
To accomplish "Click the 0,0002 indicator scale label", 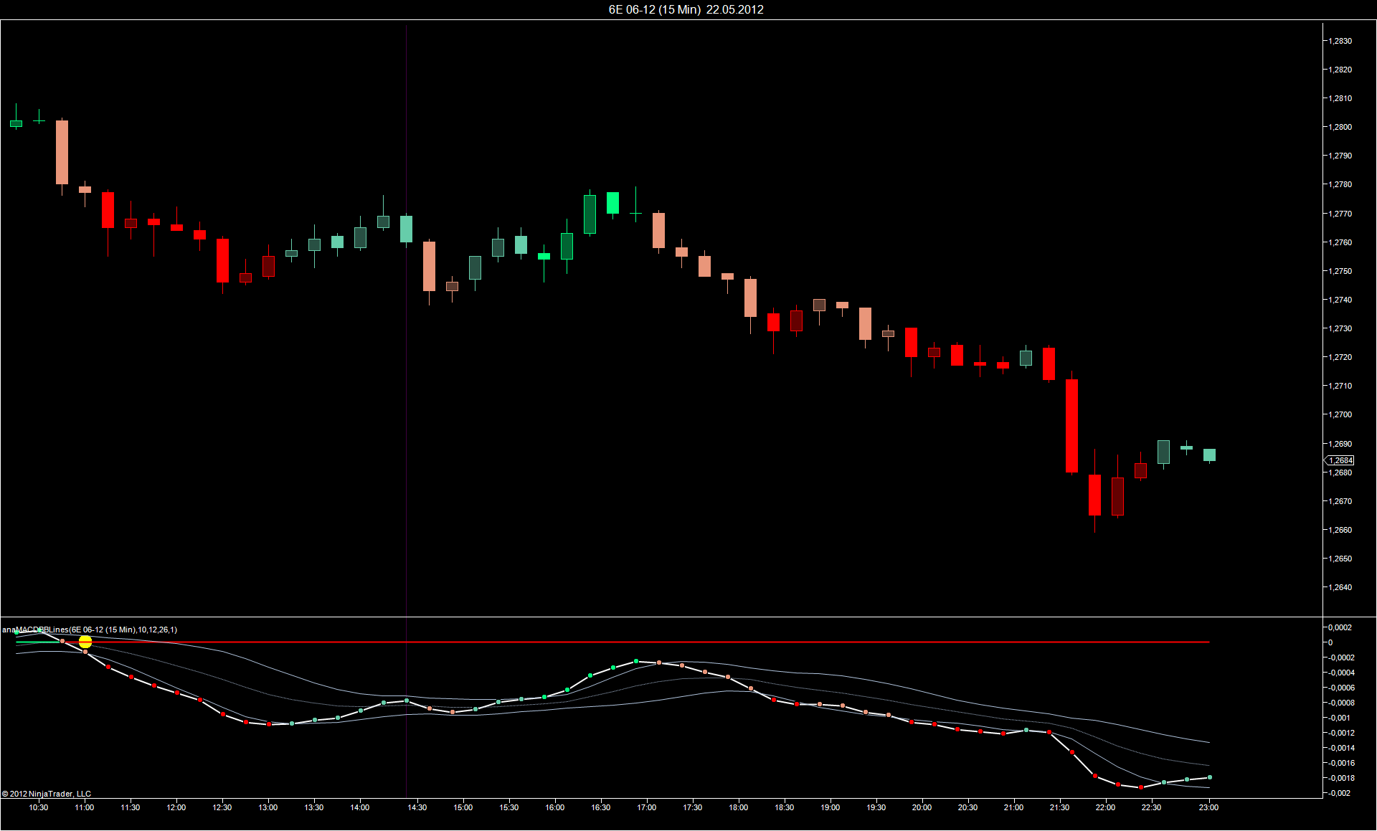I will click(1340, 627).
